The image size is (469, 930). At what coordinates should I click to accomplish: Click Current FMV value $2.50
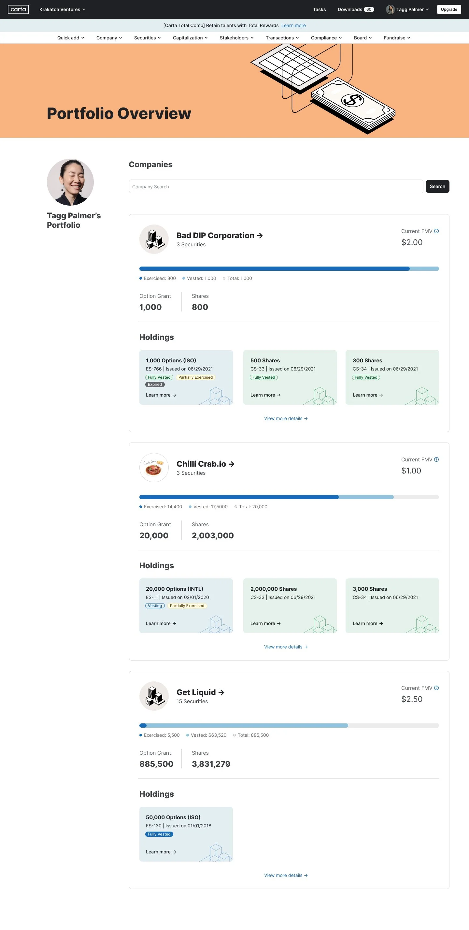pos(412,699)
